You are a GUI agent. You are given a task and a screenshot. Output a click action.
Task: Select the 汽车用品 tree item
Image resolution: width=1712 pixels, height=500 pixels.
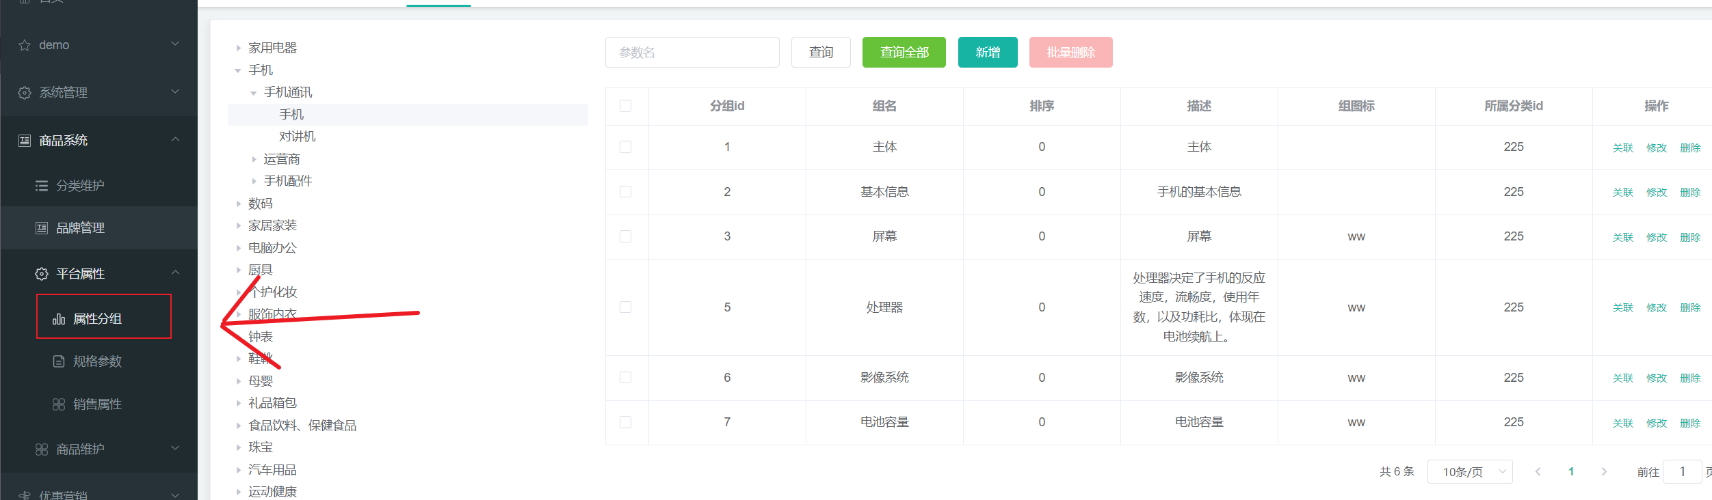272,470
